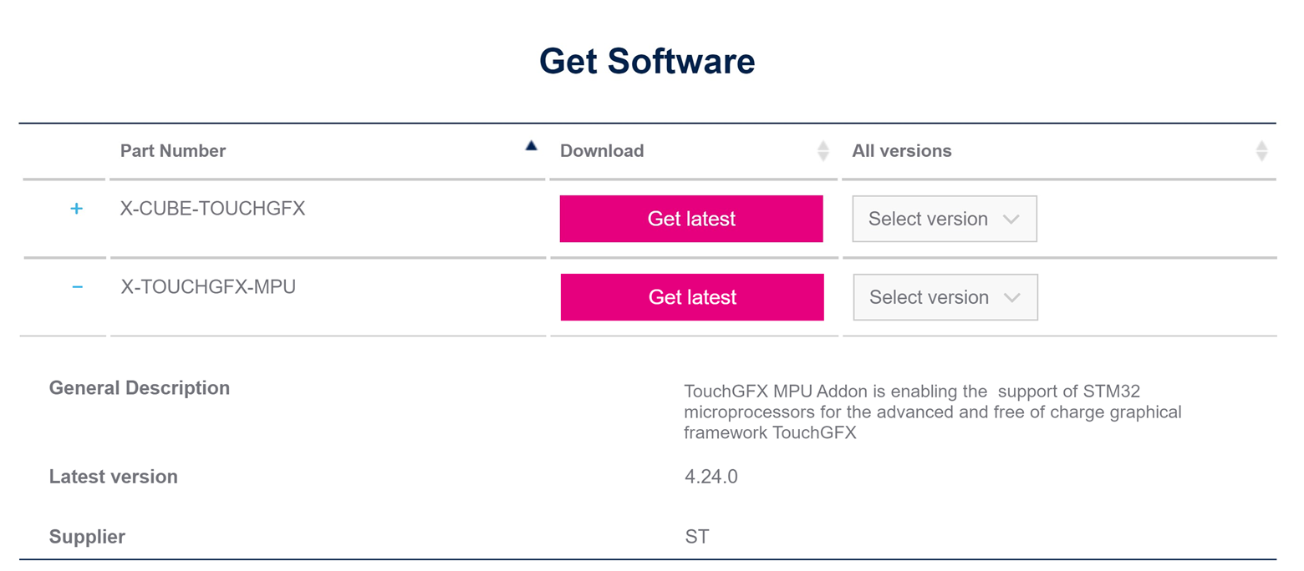Collapse the X-TOUCHGFX-MPU row with minus icon
Viewport: 1304px width, 571px height.
[x=77, y=287]
